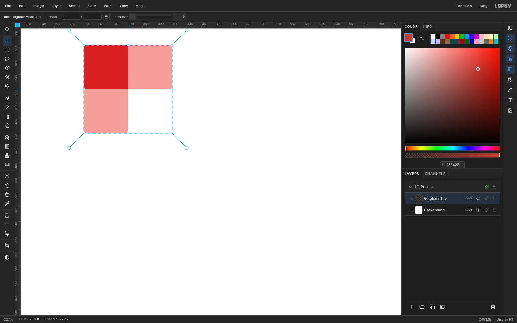The width and height of the screenshot is (517, 323).
Task: Select the Pen path tool
Action: tap(7, 234)
